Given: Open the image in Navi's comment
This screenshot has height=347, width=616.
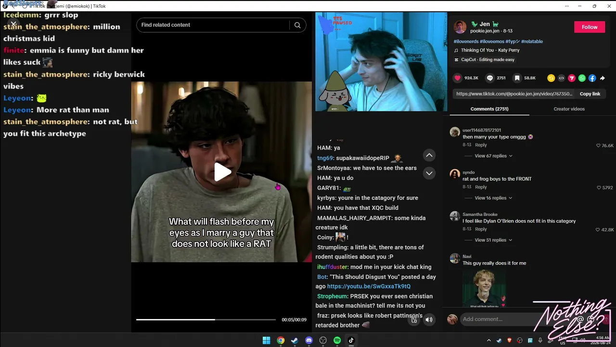Looking at the screenshot, I should [484, 288].
